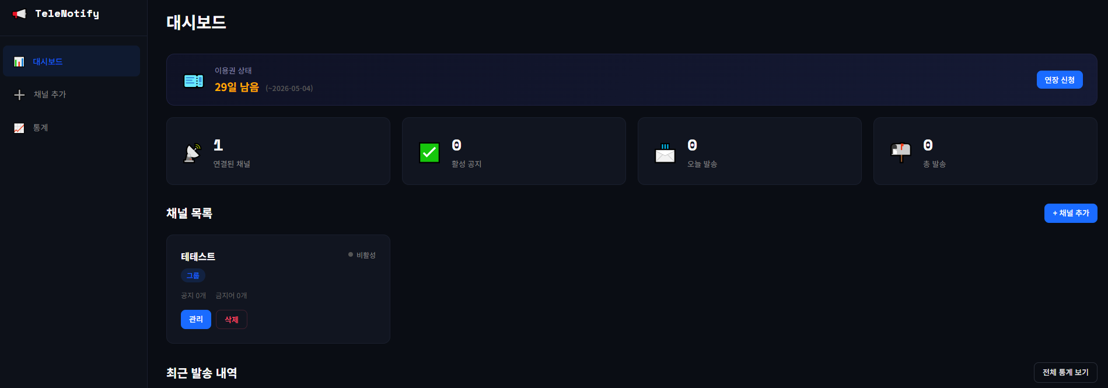The image size is (1108, 388).
Task: Click the plus icon beside 채널 추가
Action: tap(19, 95)
